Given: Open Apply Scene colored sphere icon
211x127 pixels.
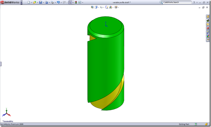Looking at the screenshot, I should [111, 7].
